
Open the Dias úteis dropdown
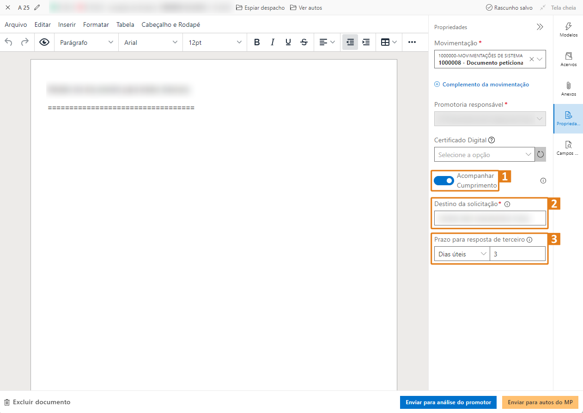coord(462,254)
